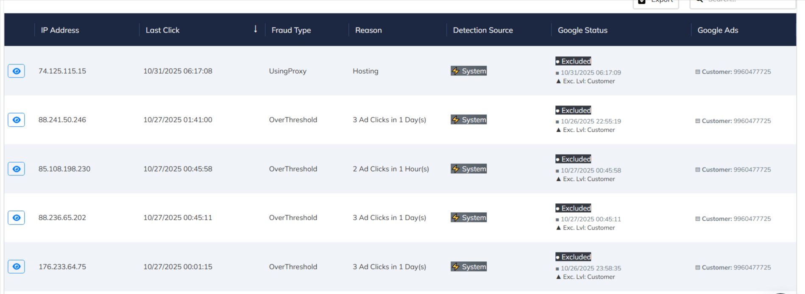805x294 pixels.
Task: Click the Google Status column header
Action: click(582, 30)
